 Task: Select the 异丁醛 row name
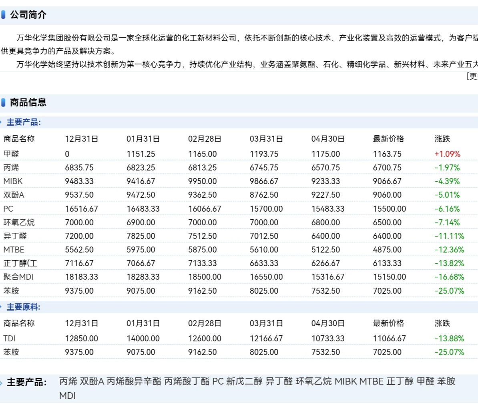[15, 236]
